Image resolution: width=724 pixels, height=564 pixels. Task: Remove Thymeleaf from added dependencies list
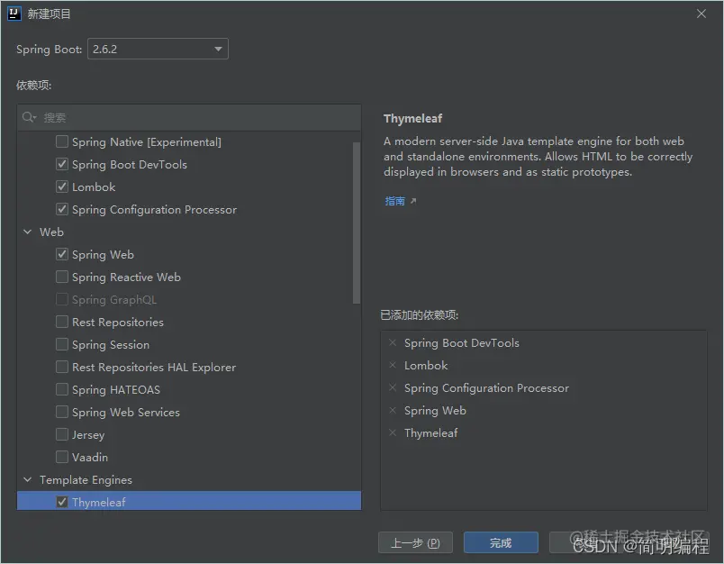(393, 432)
